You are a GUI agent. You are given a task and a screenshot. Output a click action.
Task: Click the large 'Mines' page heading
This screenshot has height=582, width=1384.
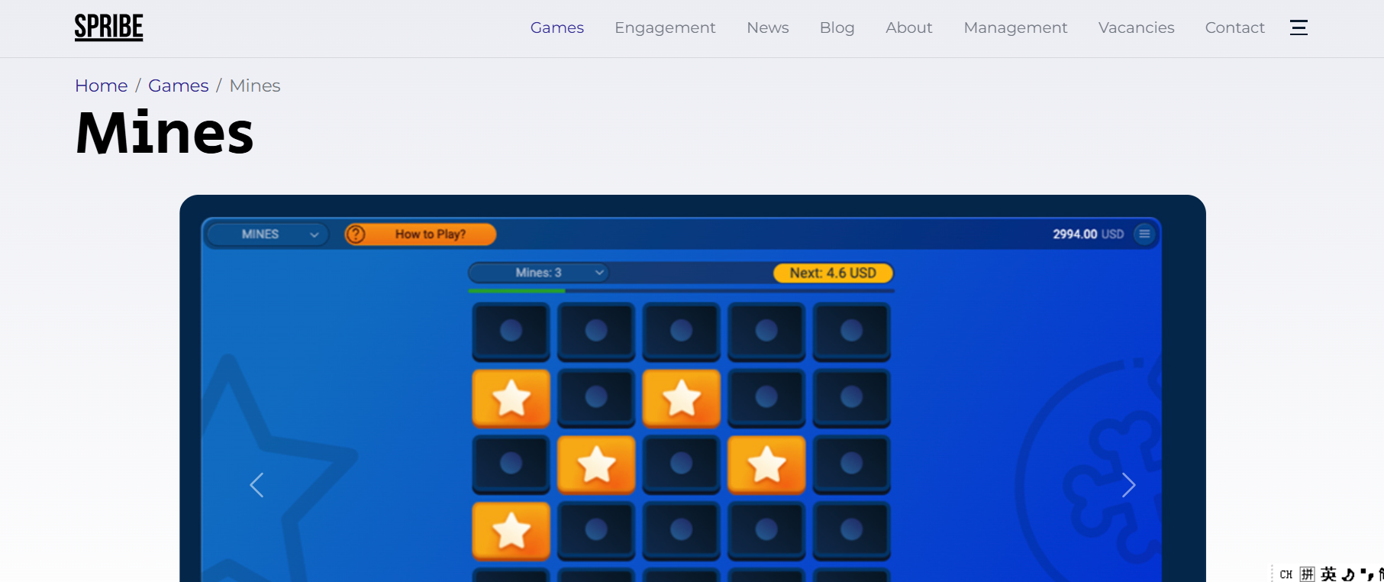[165, 133]
